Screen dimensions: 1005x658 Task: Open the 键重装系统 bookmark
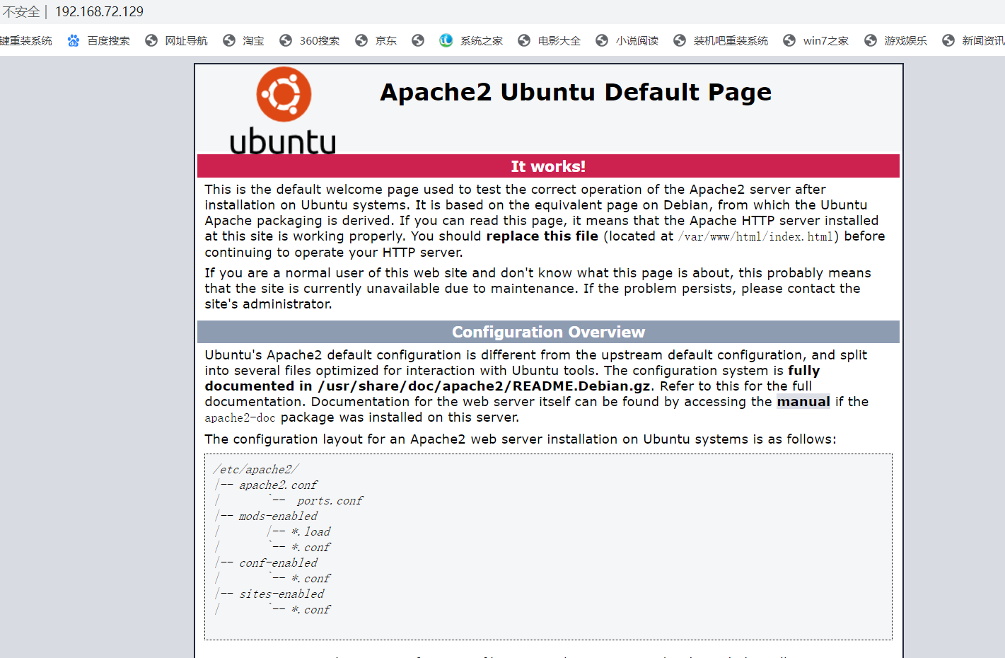(x=26, y=41)
